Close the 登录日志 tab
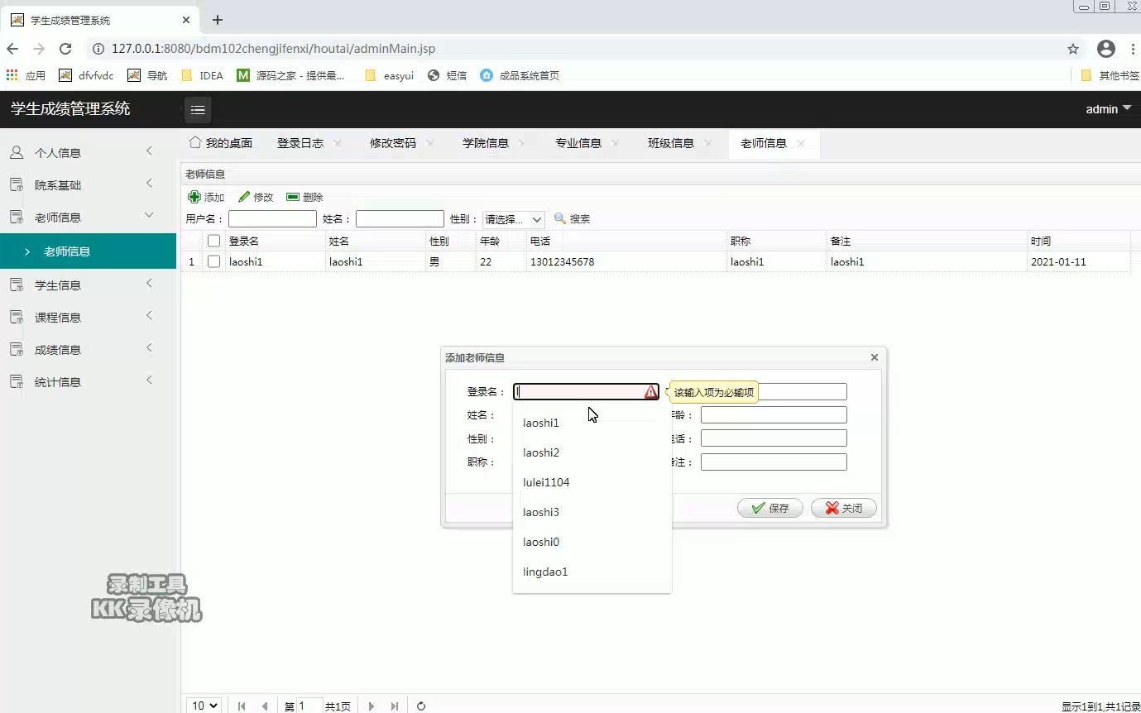Viewport: 1141px width, 713px height. pyautogui.click(x=338, y=143)
